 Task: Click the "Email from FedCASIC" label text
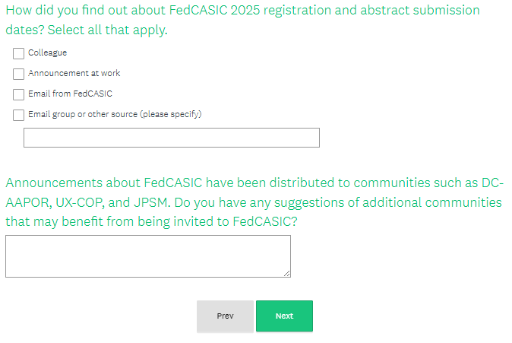point(70,94)
